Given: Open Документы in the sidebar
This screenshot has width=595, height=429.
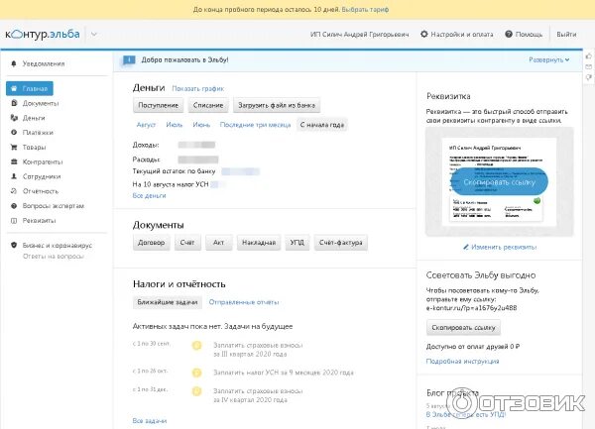Looking at the screenshot, I should pyautogui.click(x=41, y=103).
